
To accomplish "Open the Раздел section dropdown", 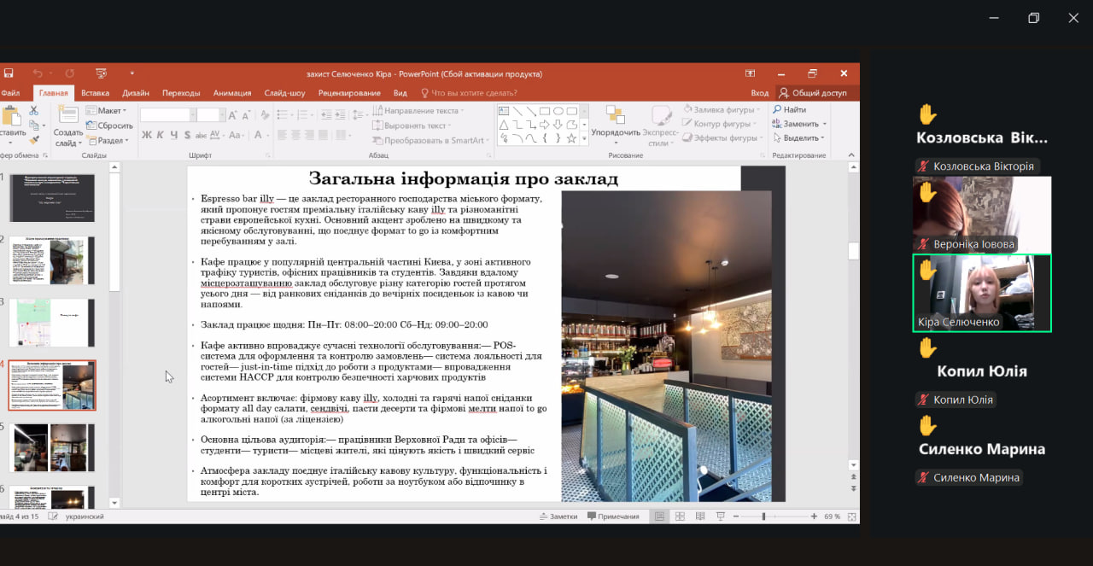I will tap(108, 141).
